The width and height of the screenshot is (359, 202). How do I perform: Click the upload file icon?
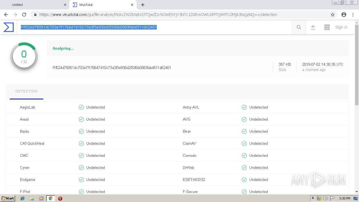[313, 27]
